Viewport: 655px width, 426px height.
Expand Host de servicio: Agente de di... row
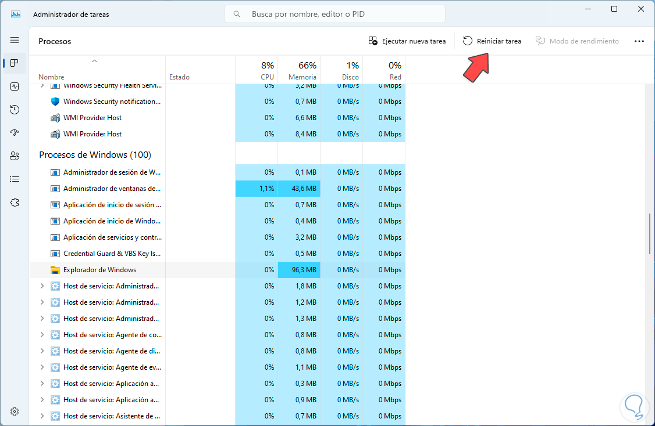pos(42,351)
